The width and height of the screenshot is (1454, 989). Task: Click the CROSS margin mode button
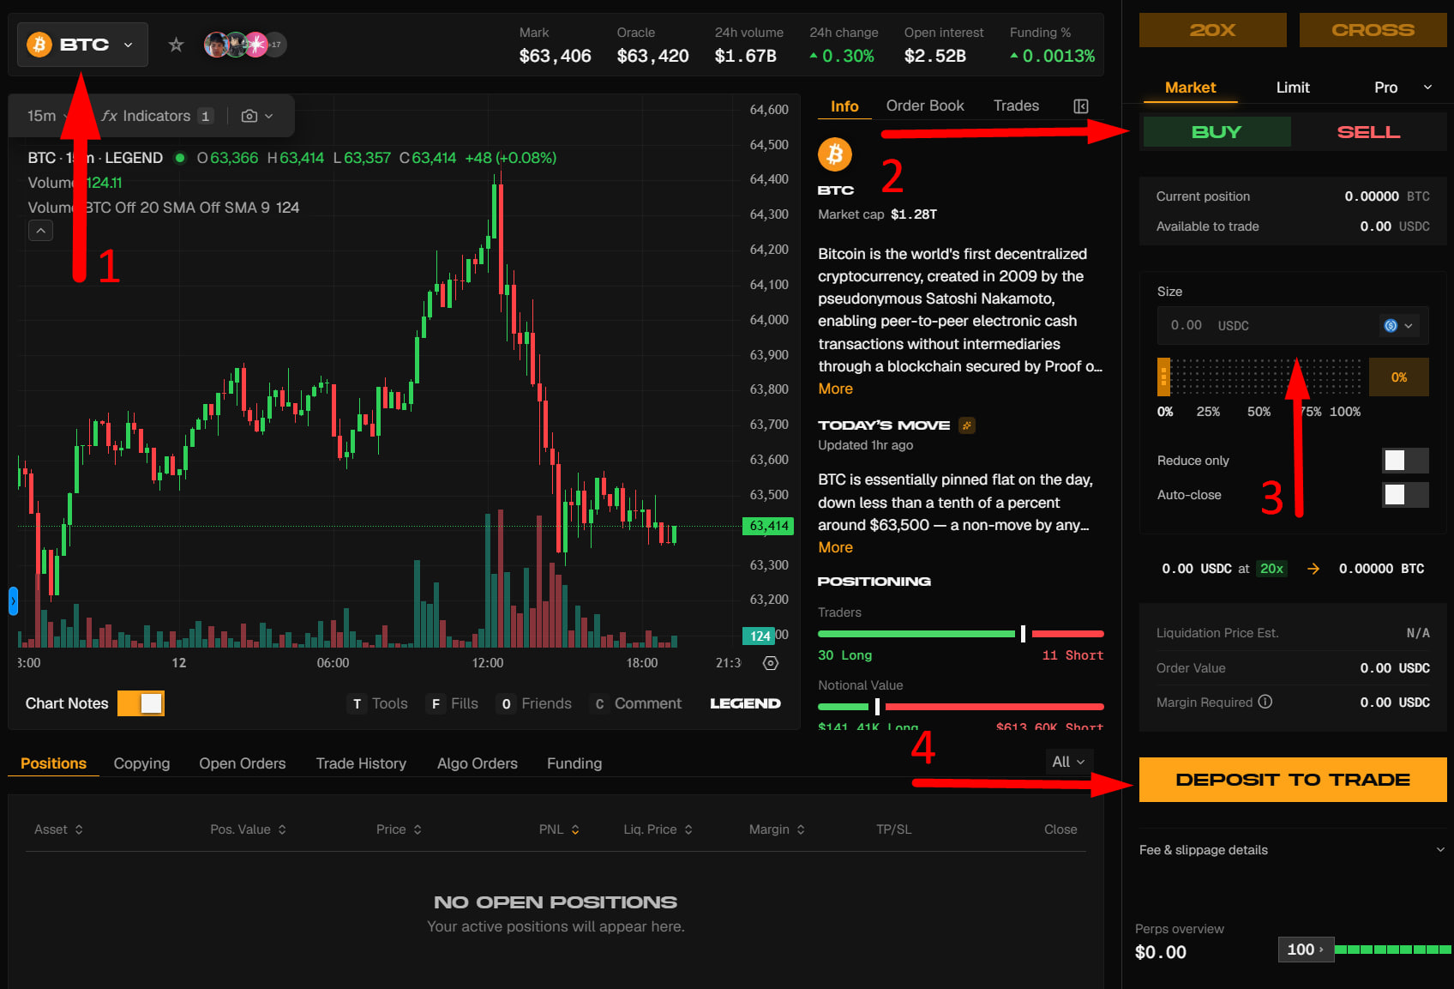[x=1373, y=30]
